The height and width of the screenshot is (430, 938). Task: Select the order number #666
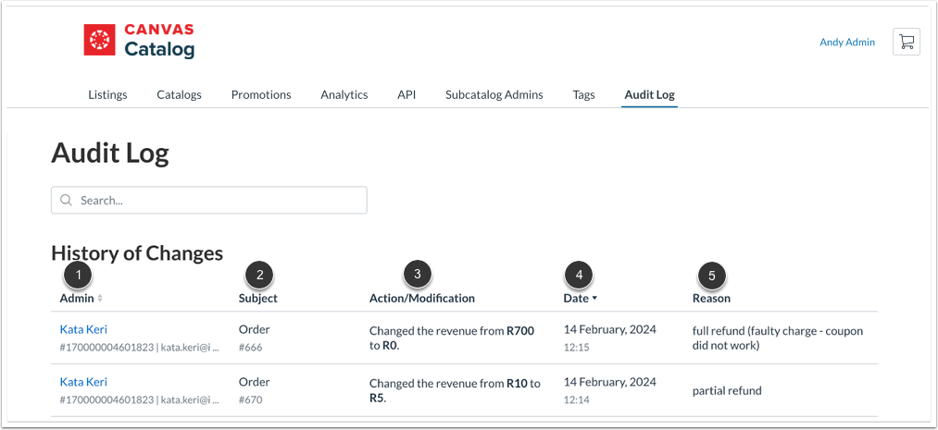click(250, 347)
